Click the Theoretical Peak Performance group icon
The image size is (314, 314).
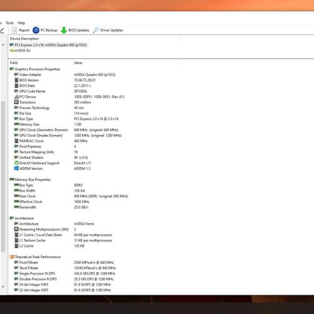coord(12,257)
